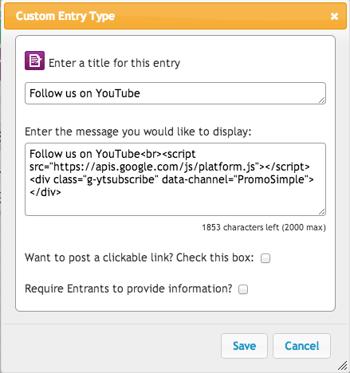The height and width of the screenshot is (373, 350).
Task: Focus the Follow us on YouTube title field
Action: click(175, 93)
